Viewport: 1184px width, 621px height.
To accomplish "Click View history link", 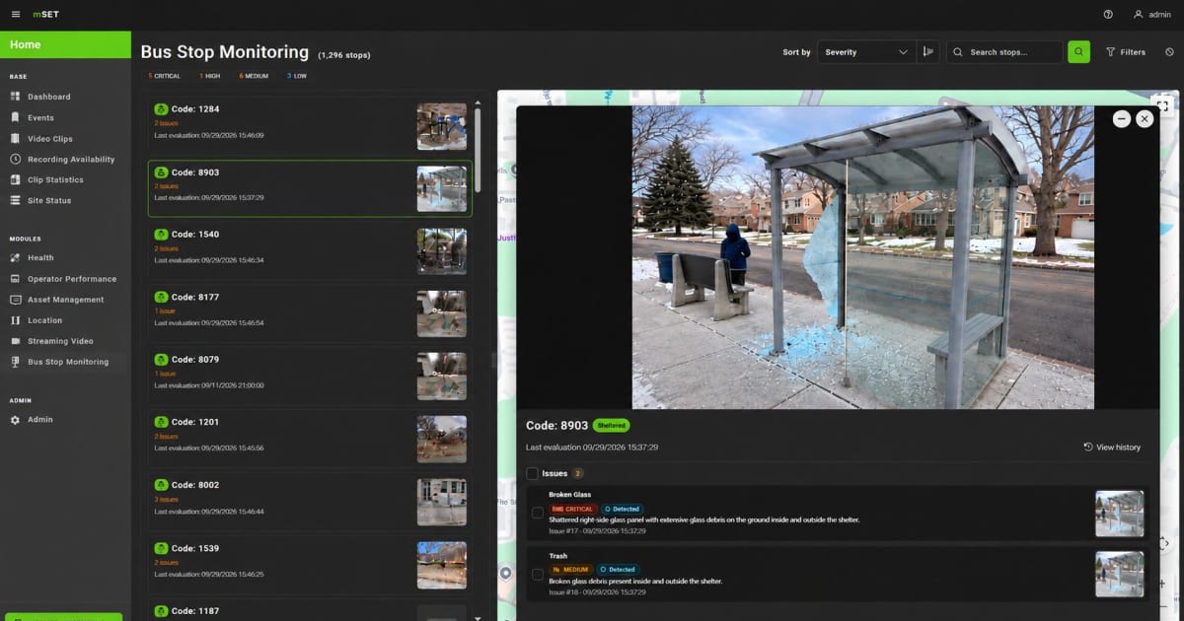I will coord(1112,448).
